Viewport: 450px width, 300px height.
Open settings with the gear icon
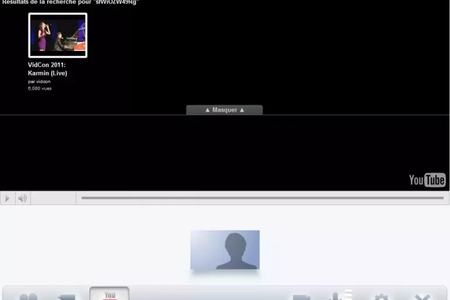(381, 297)
